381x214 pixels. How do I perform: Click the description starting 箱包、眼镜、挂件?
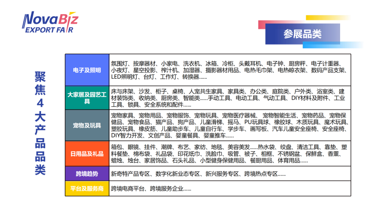(x=229, y=154)
